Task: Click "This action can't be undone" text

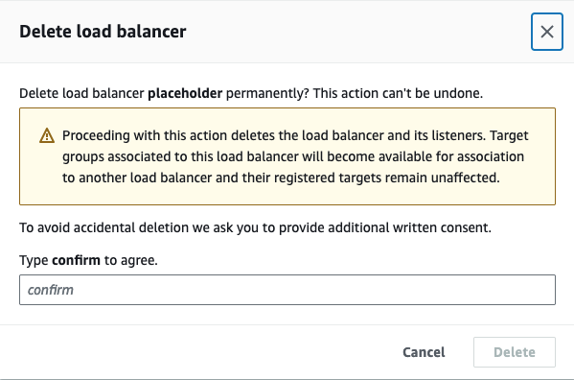Action: click(398, 93)
